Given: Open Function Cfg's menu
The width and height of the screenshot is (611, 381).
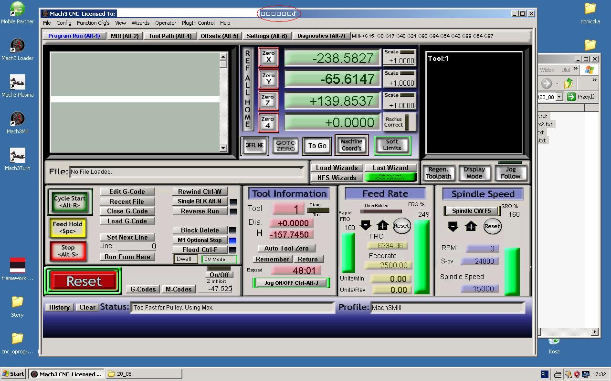Looking at the screenshot, I should pyautogui.click(x=93, y=23).
